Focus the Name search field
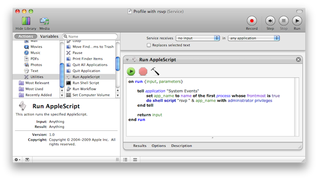Screen dimensions: 318x180 click(90, 36)
